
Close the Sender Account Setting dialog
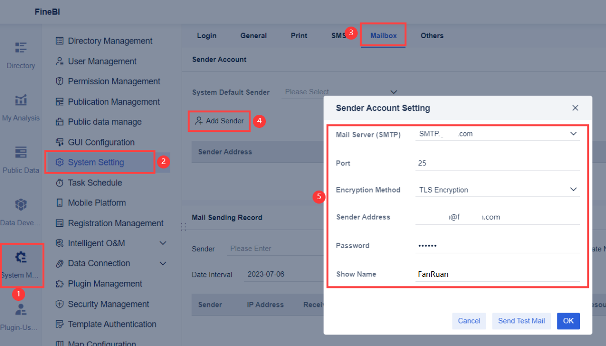(x=575, y=107)
